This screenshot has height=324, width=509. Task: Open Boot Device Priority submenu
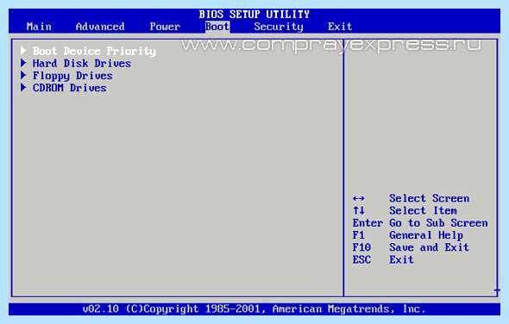click(x=94, y=51)
